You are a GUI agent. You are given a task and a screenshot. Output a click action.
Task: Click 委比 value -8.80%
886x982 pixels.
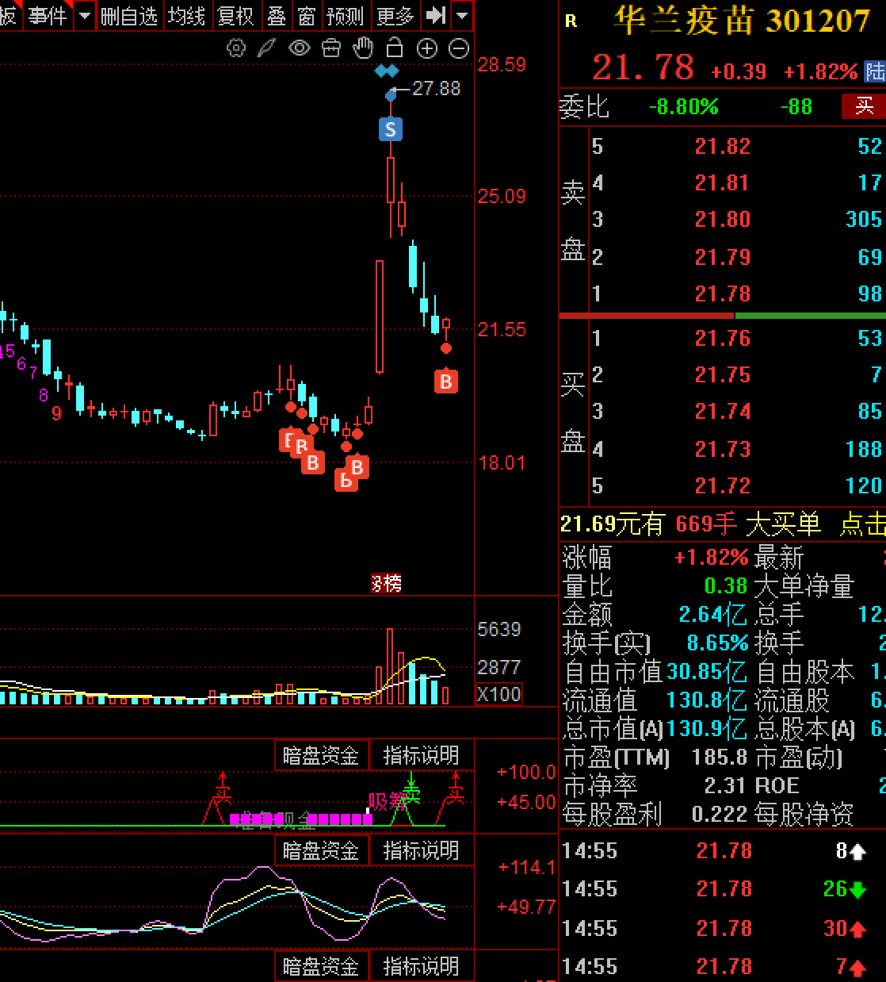tap(683, 106)
